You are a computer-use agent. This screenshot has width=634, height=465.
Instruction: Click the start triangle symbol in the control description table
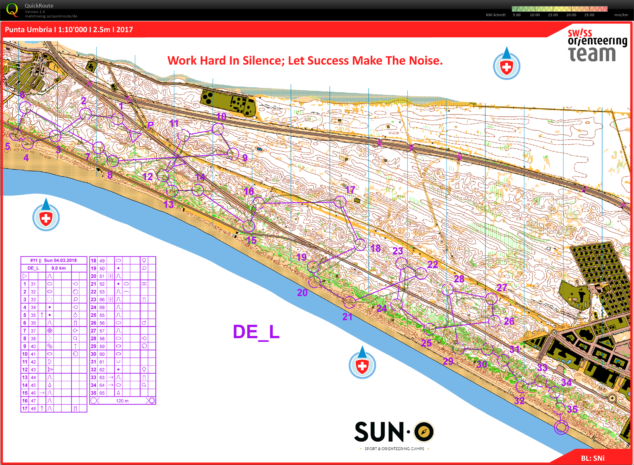click(x=25, y=276)
